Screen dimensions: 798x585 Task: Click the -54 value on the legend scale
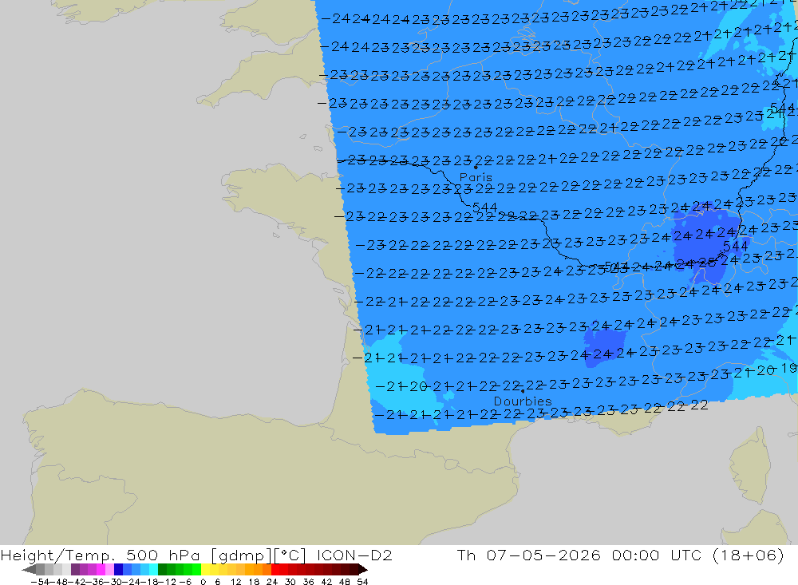point(40,582)
